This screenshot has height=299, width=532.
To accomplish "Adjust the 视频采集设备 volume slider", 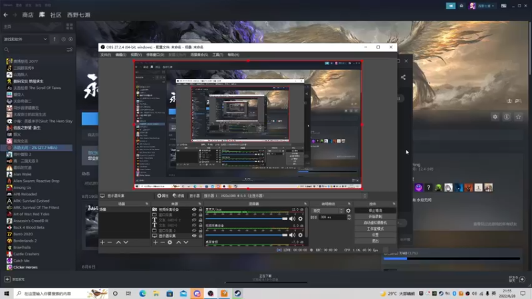I will [247, 235].
